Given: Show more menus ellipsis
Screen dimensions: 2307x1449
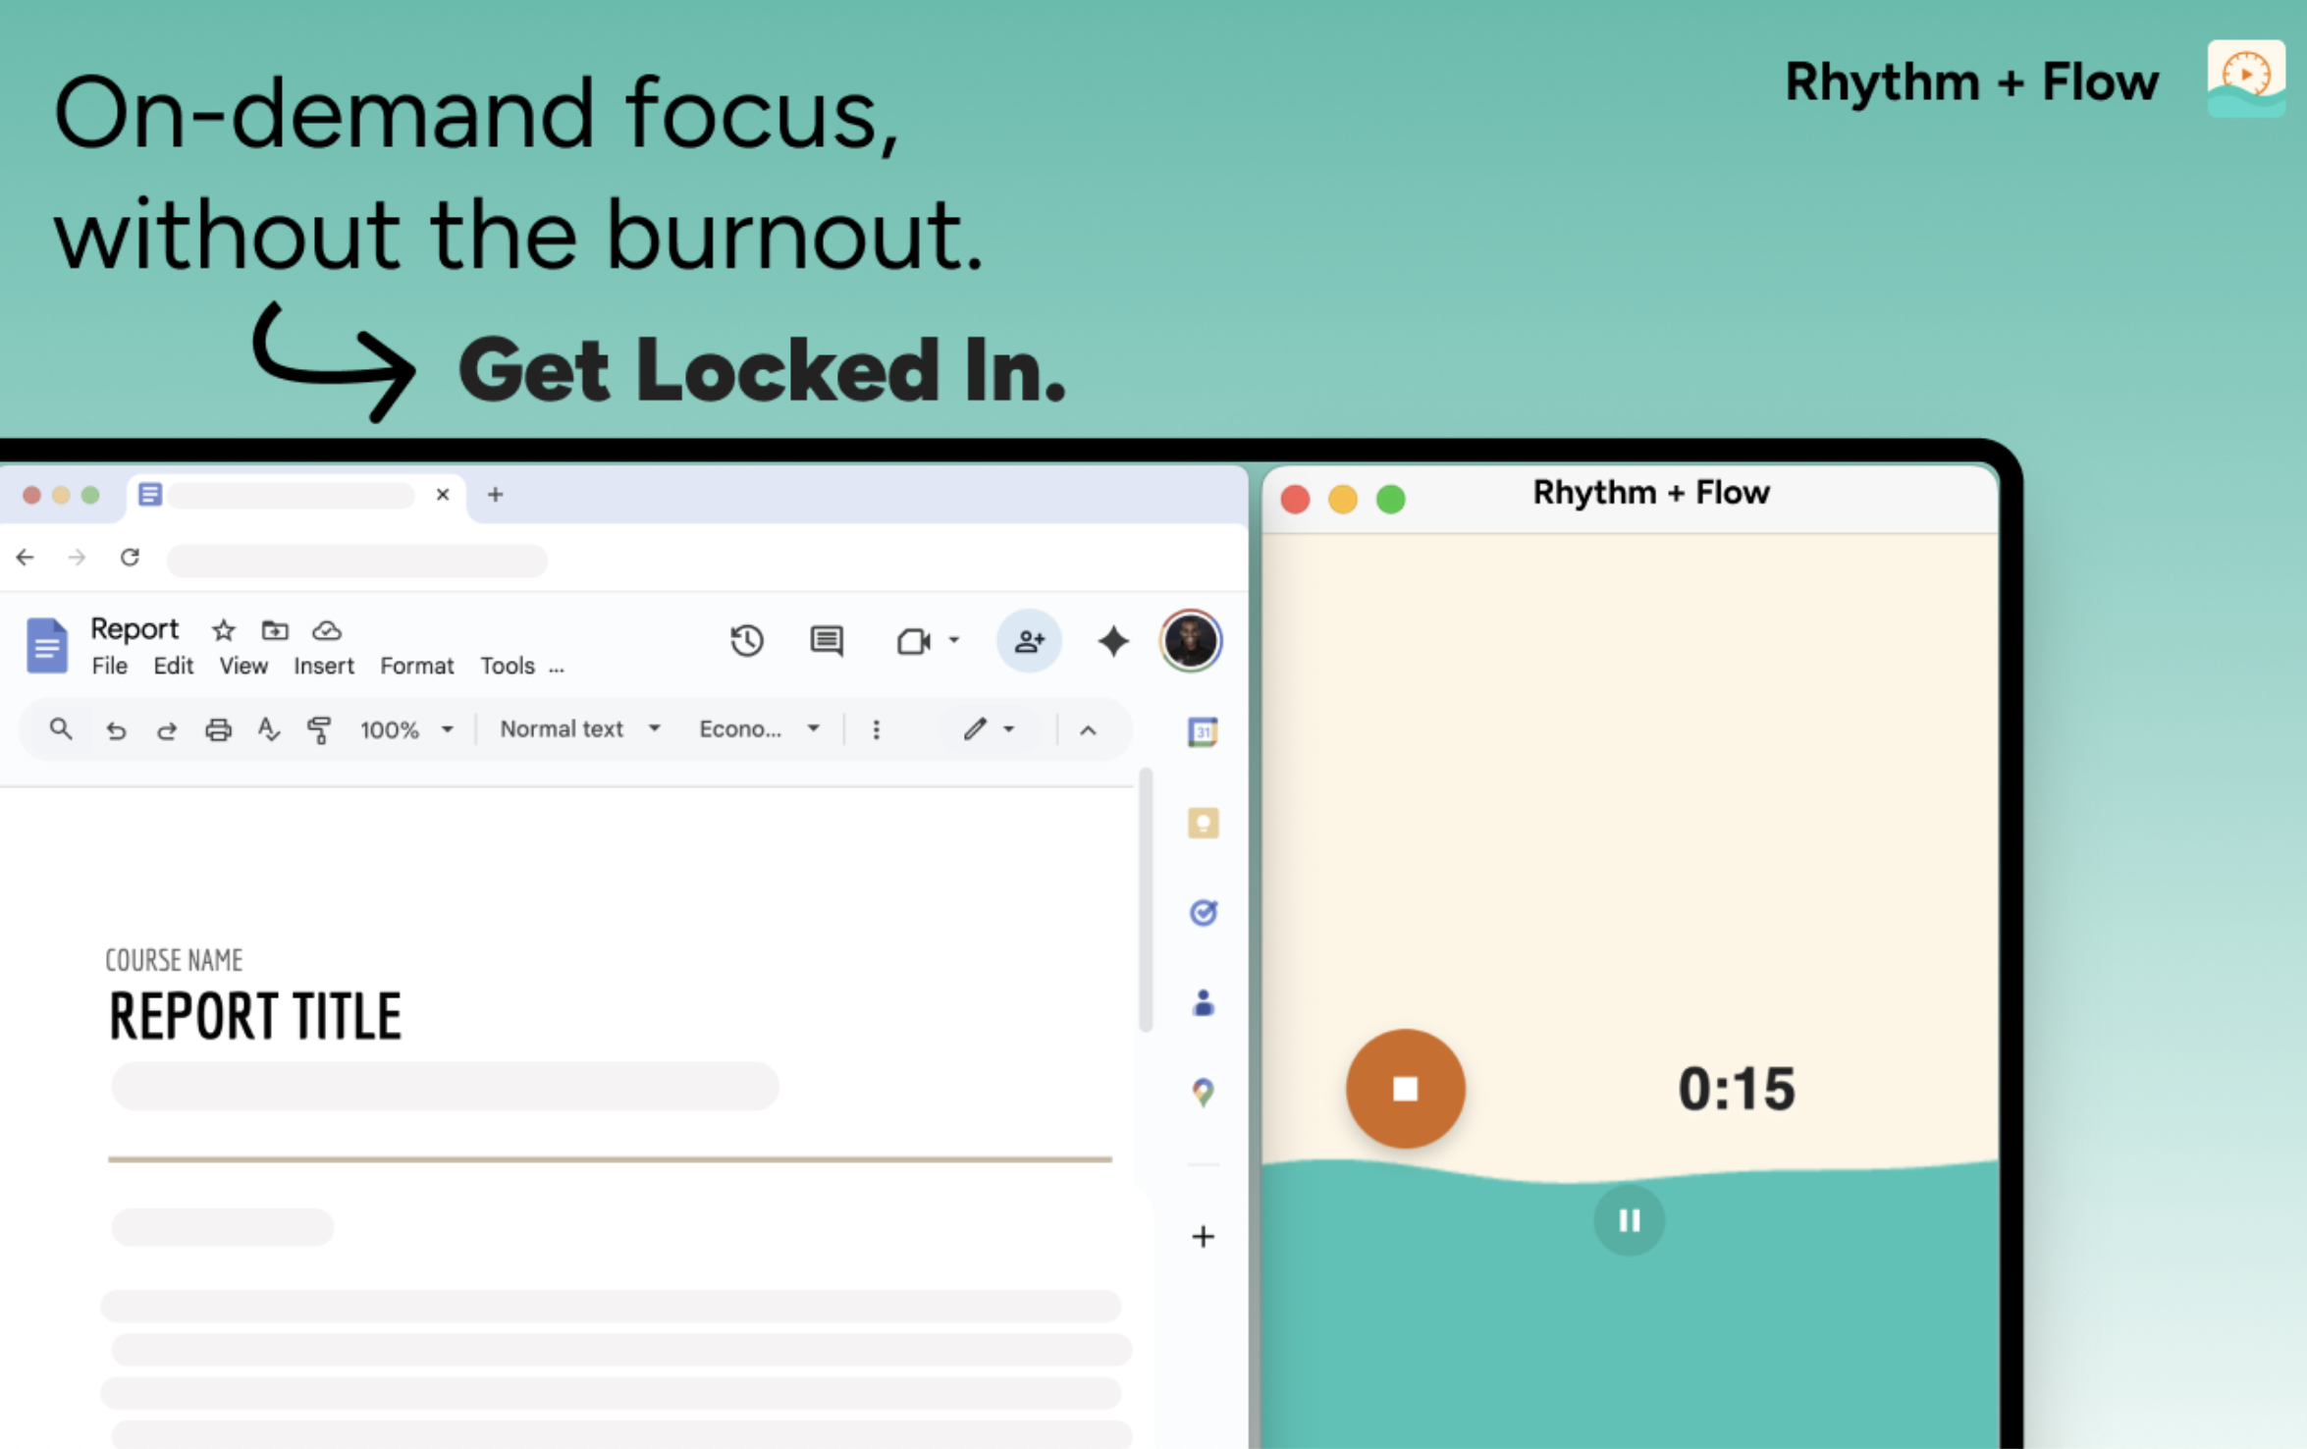Looking at the screenshot, I should coord(557,670).
